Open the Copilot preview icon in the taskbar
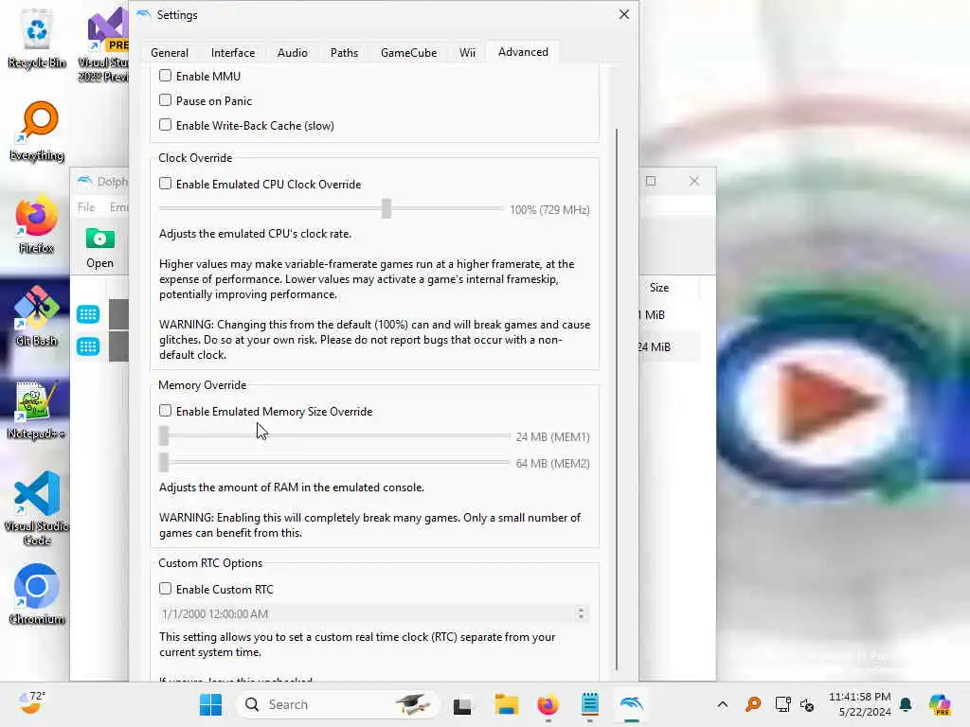The height and width of the screenshot is (727, 970). tap(939, 704)
